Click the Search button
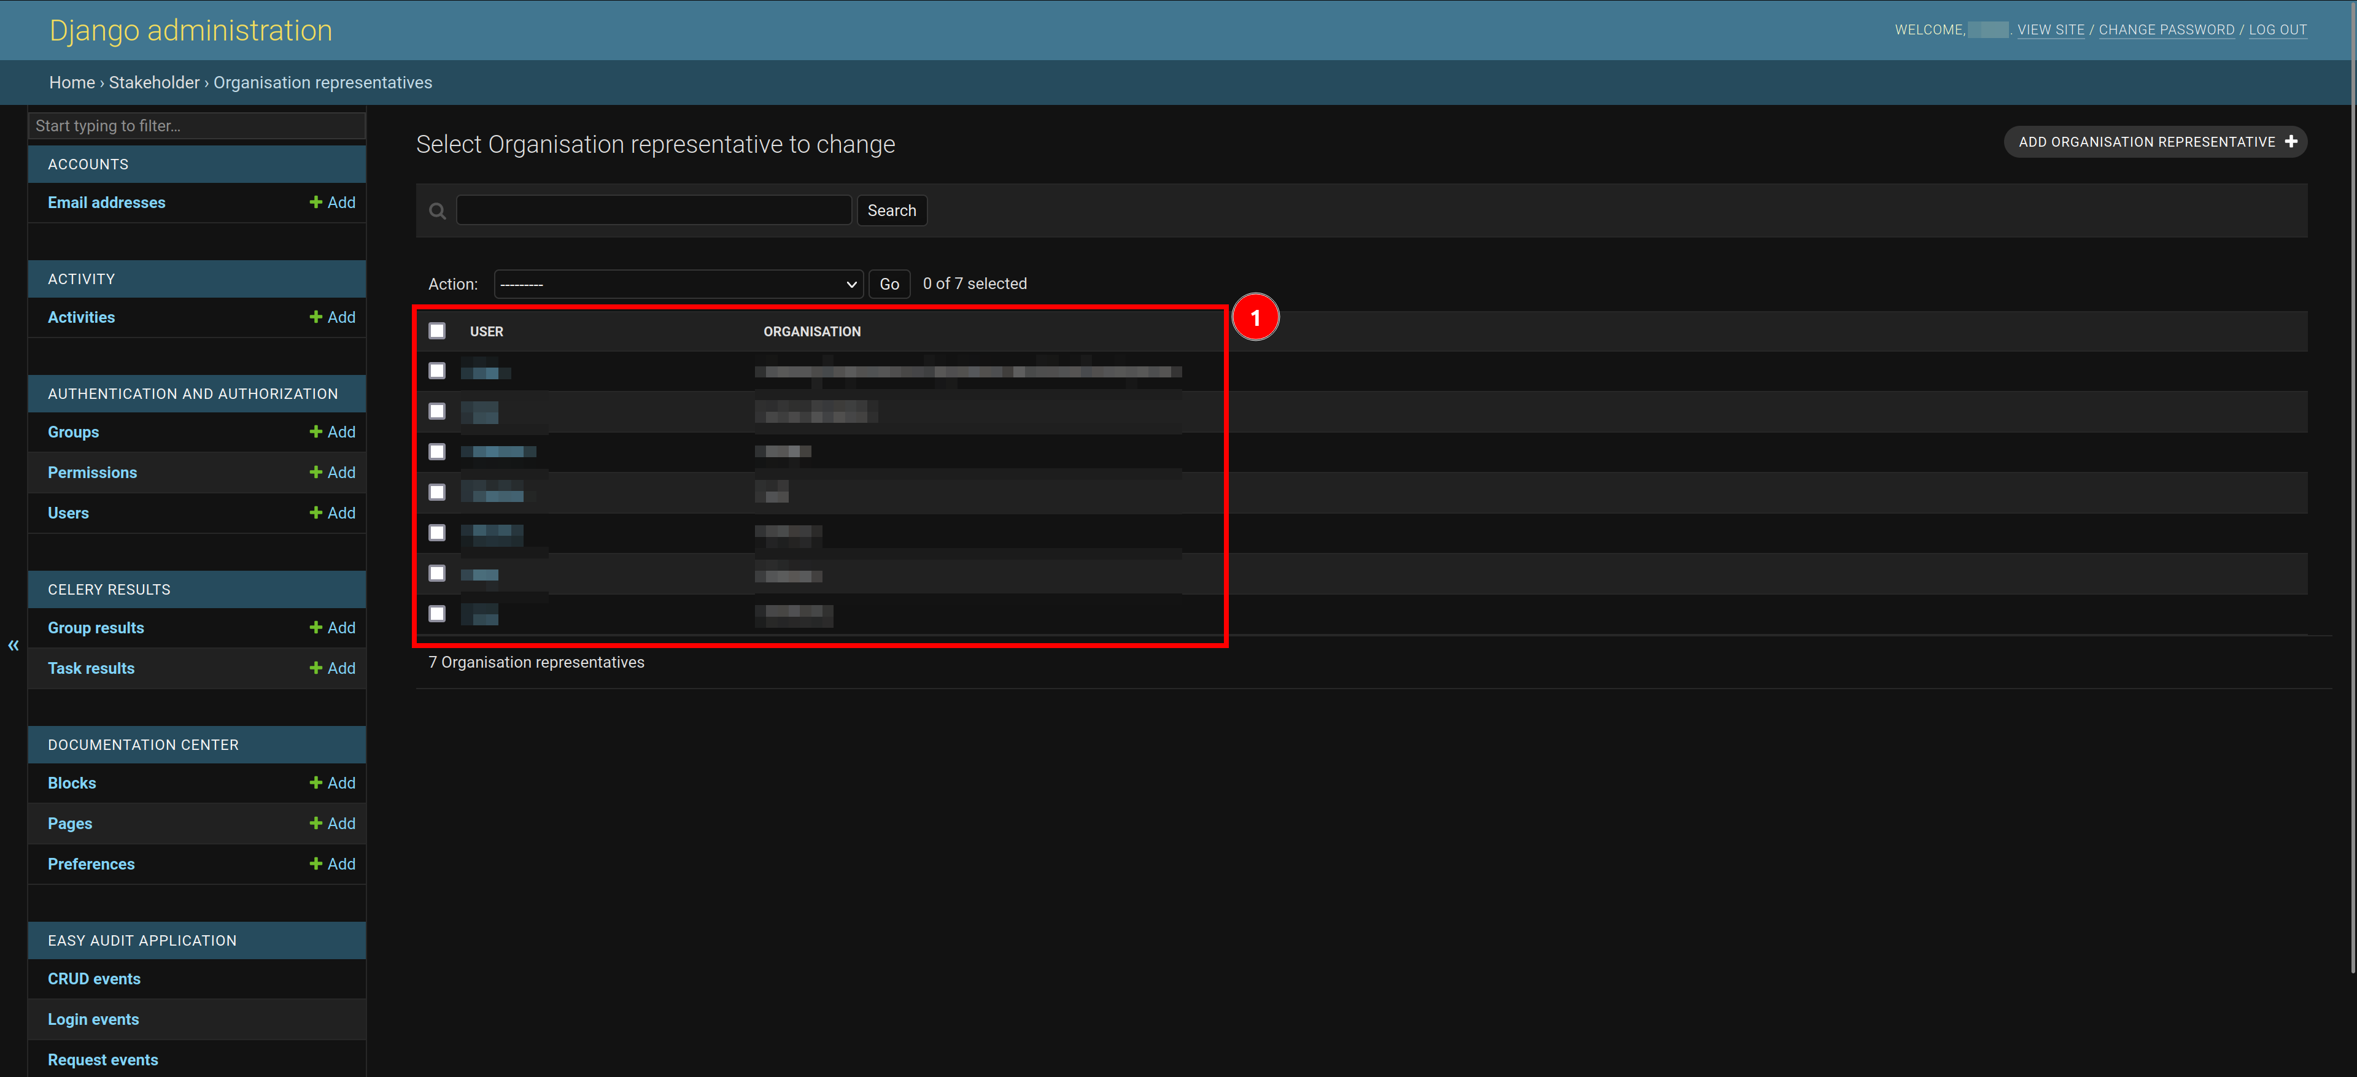The height and width of the screenshot is (1077, 2357). (891, 210)
